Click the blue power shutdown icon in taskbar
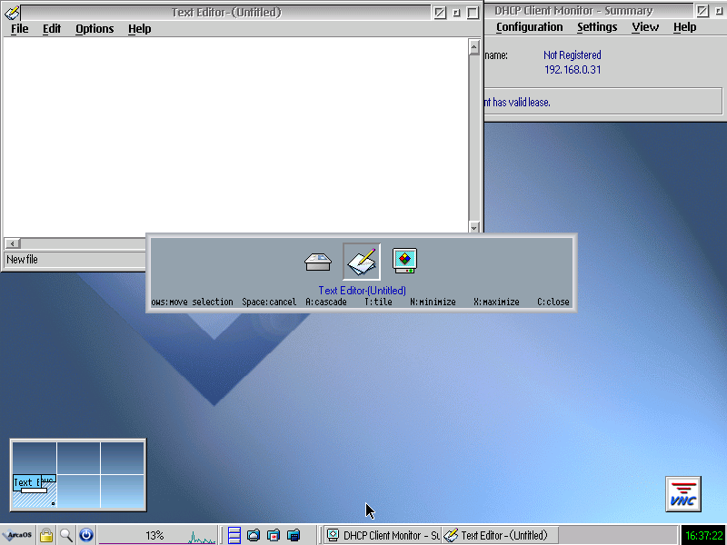 85,535
